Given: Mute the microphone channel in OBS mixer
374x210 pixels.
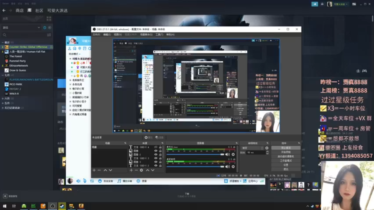Looking at the screenshot, I should pos(227,154).
